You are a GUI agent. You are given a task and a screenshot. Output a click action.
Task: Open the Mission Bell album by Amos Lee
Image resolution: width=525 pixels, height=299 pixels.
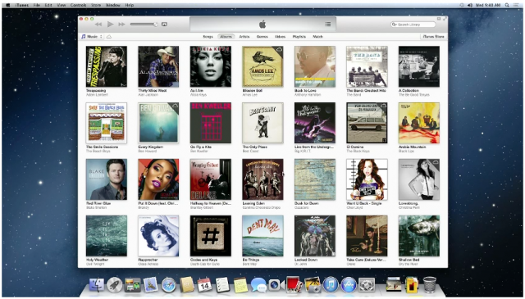[x=262, y=66]
